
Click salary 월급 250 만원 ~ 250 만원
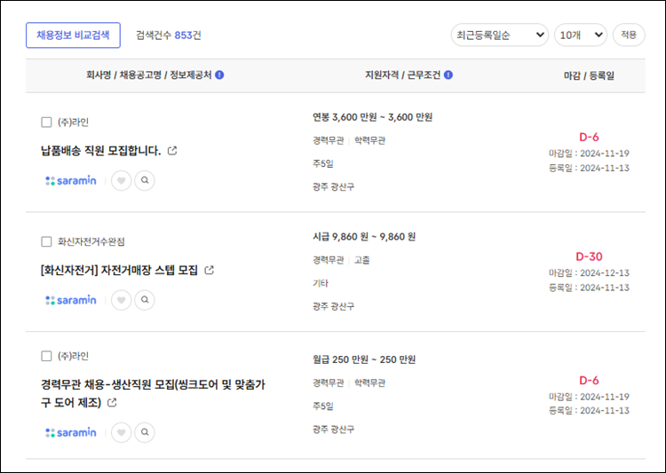pos(364,359)
